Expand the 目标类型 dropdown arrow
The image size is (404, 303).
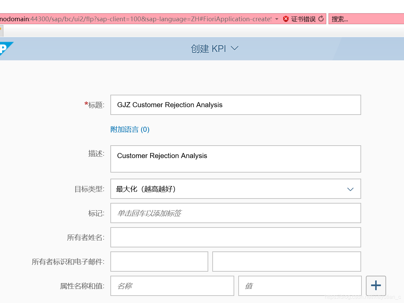350,189
